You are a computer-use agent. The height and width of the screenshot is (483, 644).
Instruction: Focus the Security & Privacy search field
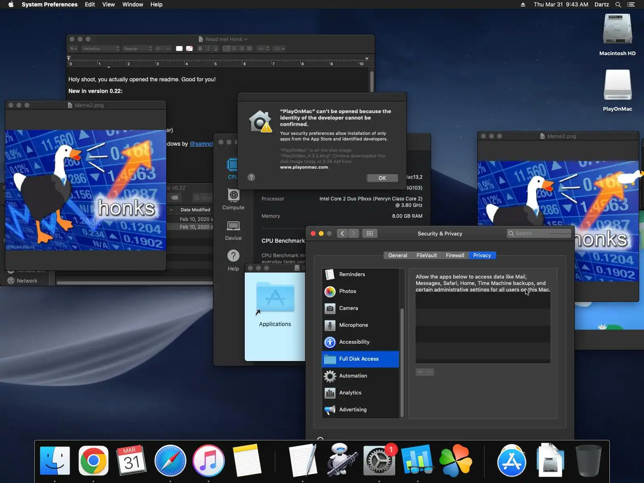pyautogui.click(x=539, y=233)
